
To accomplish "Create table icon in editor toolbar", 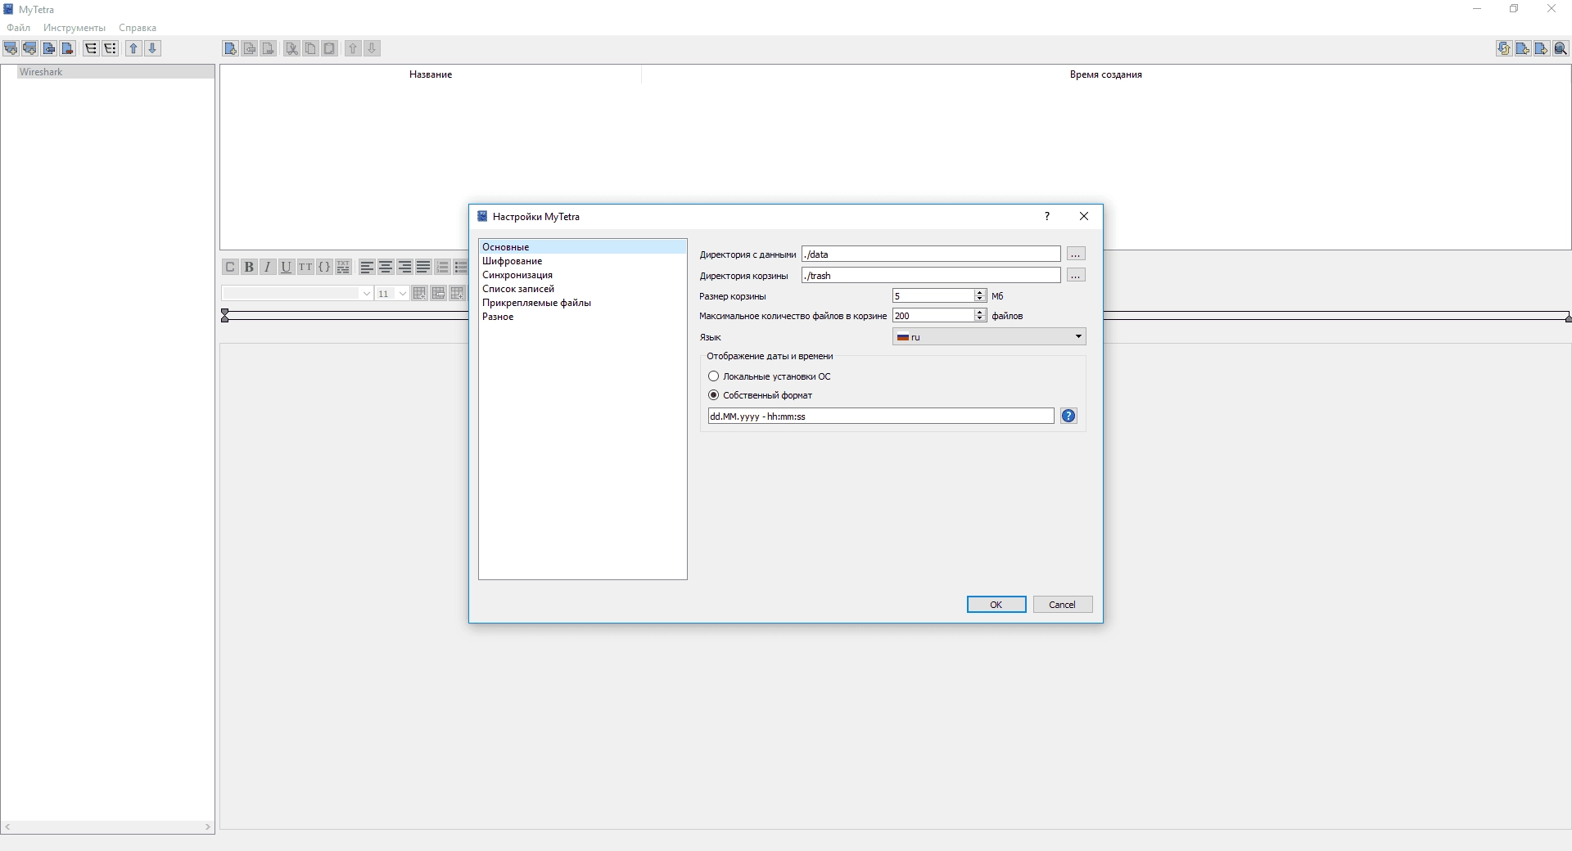I will (419, 293).
